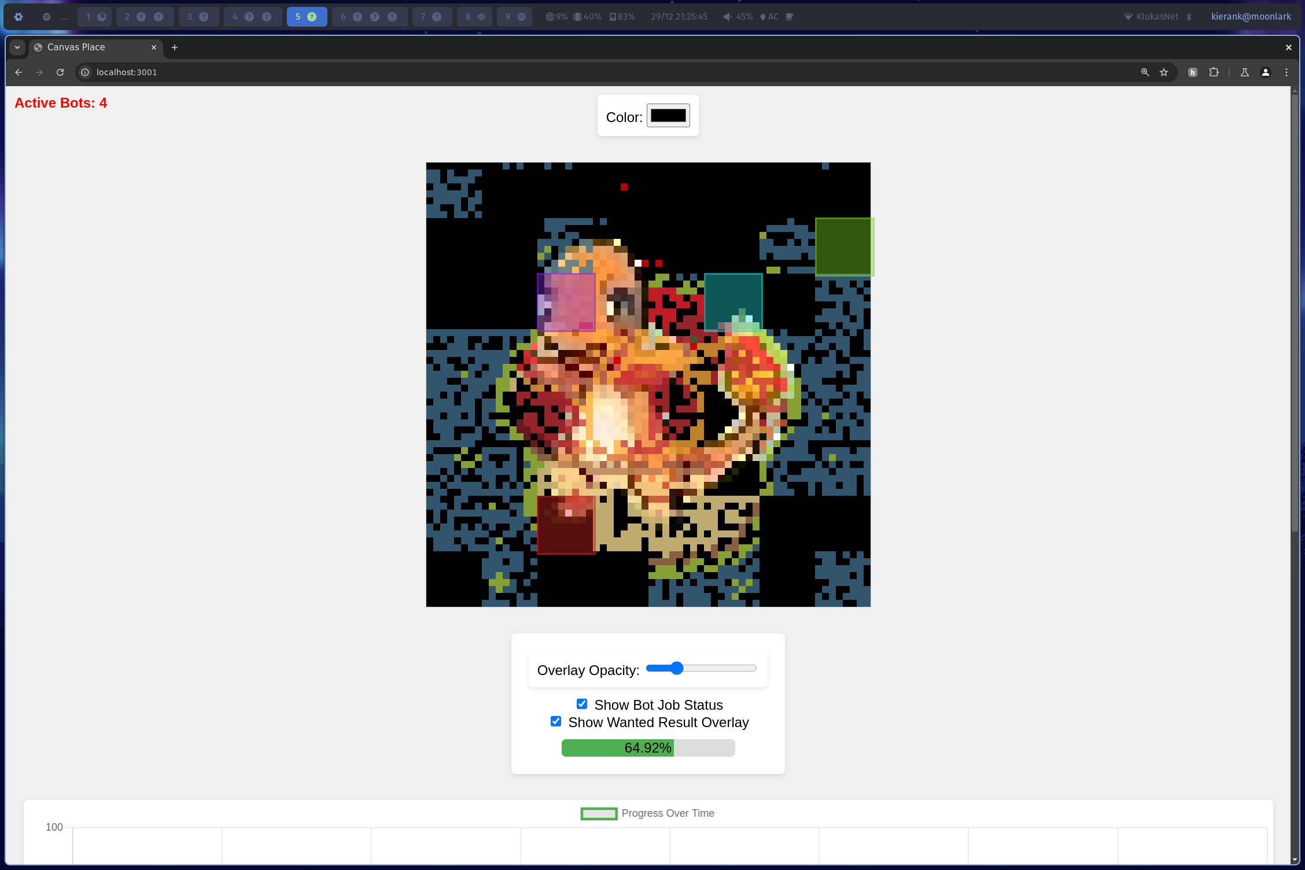Viewport: 1305px width, 870px height.
Task: Click the disk usage 83% indicator
Action: (x=622, y=17)
